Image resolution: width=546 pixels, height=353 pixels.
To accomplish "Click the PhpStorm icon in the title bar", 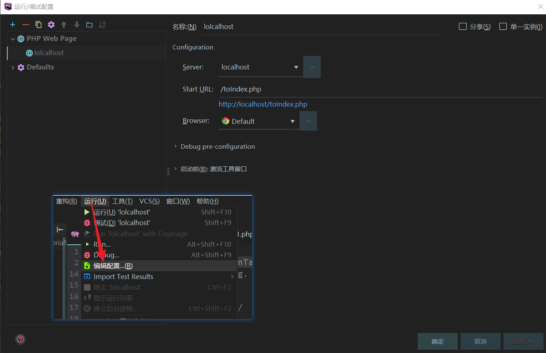I will point(8,7).
